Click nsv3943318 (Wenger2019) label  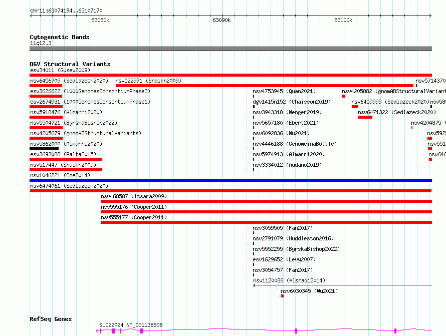287,112
